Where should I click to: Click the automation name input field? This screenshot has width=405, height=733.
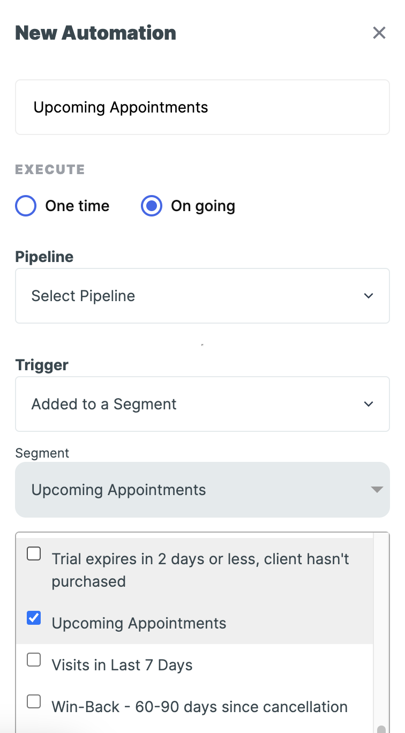tap(202, 107)
